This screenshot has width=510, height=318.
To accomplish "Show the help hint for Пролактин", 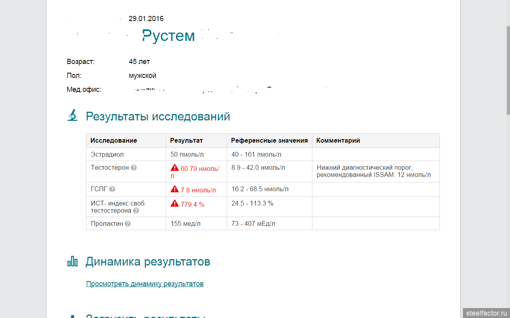I will coord(127,224).
